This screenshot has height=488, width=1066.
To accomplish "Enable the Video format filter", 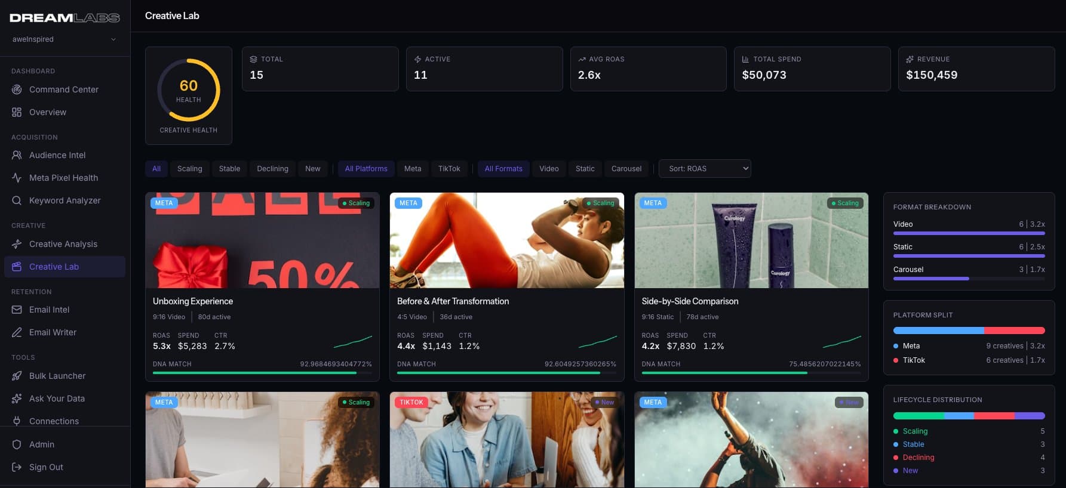I will click(x=548, y=169).
